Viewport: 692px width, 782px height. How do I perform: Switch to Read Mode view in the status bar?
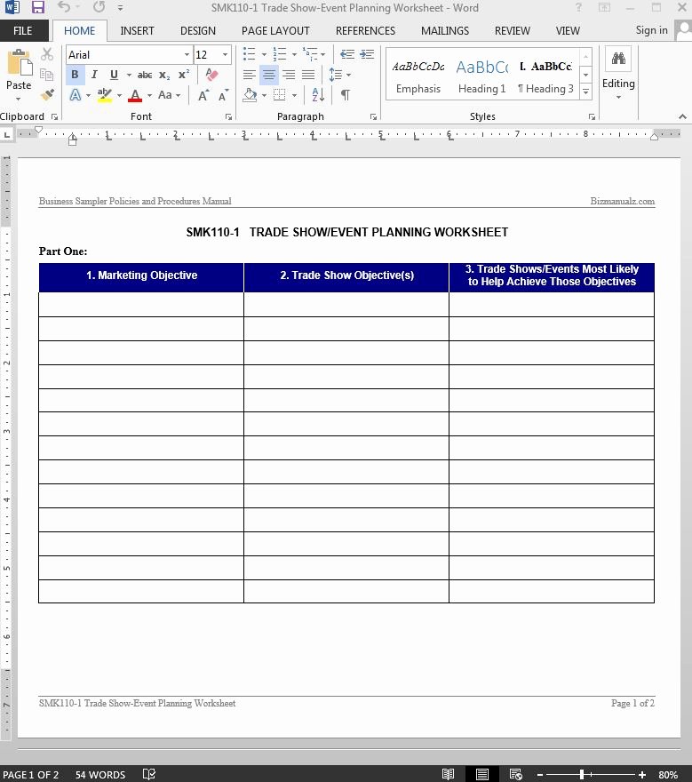pos(449,774)
